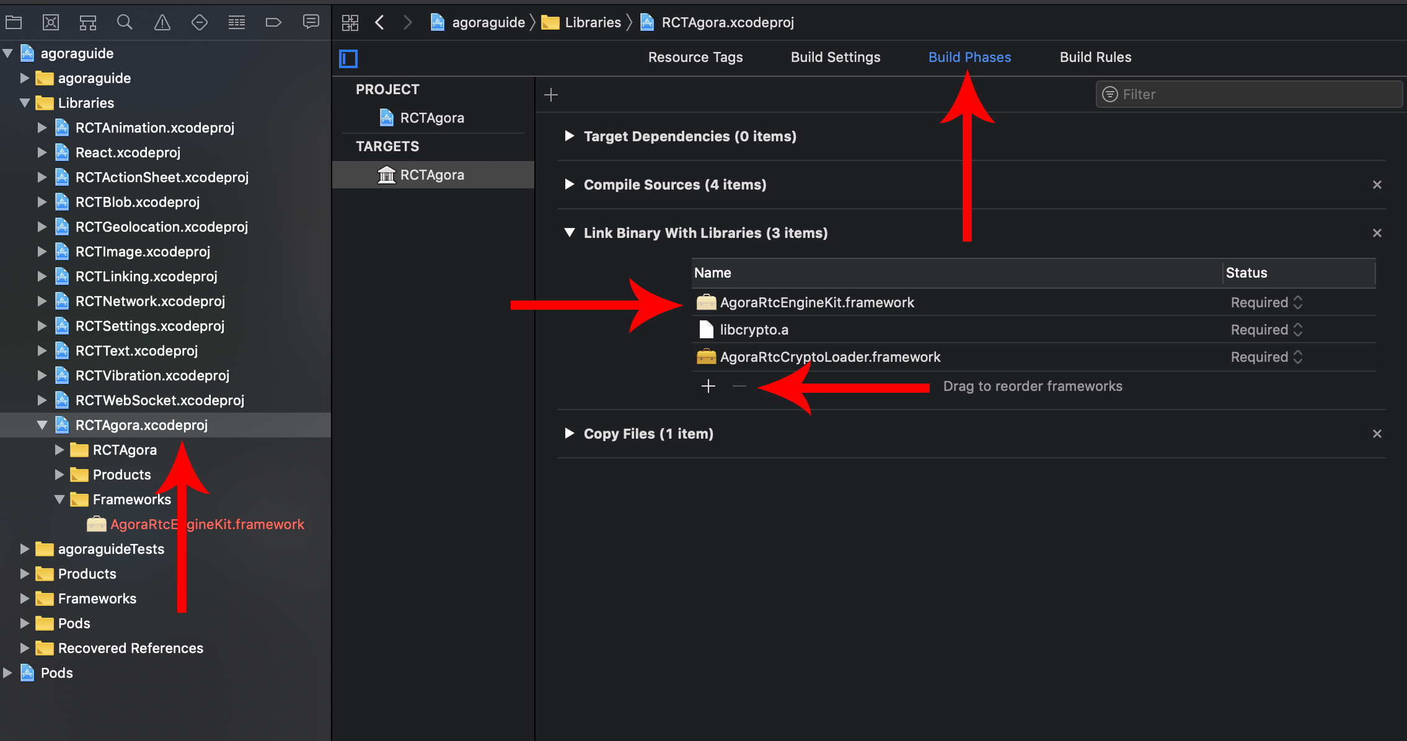This screenshot has height=741, width=1407.
Task: Add a library with the plus button
Action: (708, 387)
